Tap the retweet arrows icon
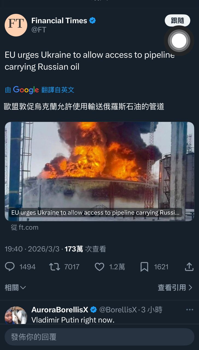199x350 pixels. pyautogui.click(x=54, y=267)
